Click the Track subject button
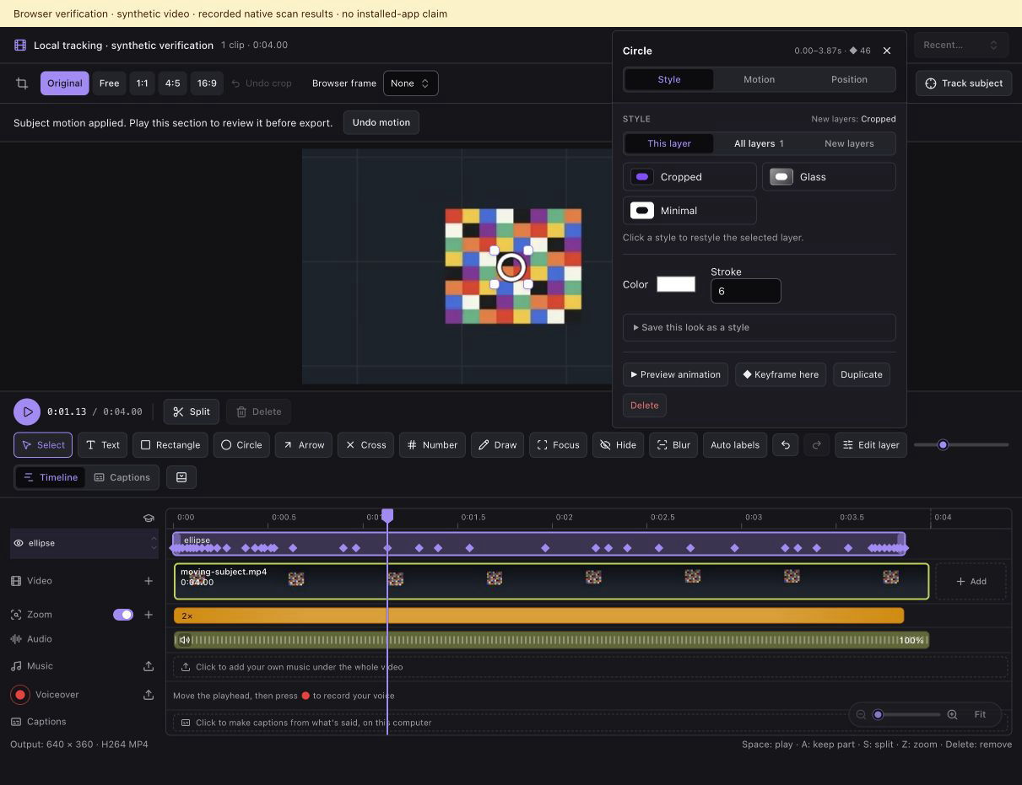1022x785 pixels. click(964, 83)
